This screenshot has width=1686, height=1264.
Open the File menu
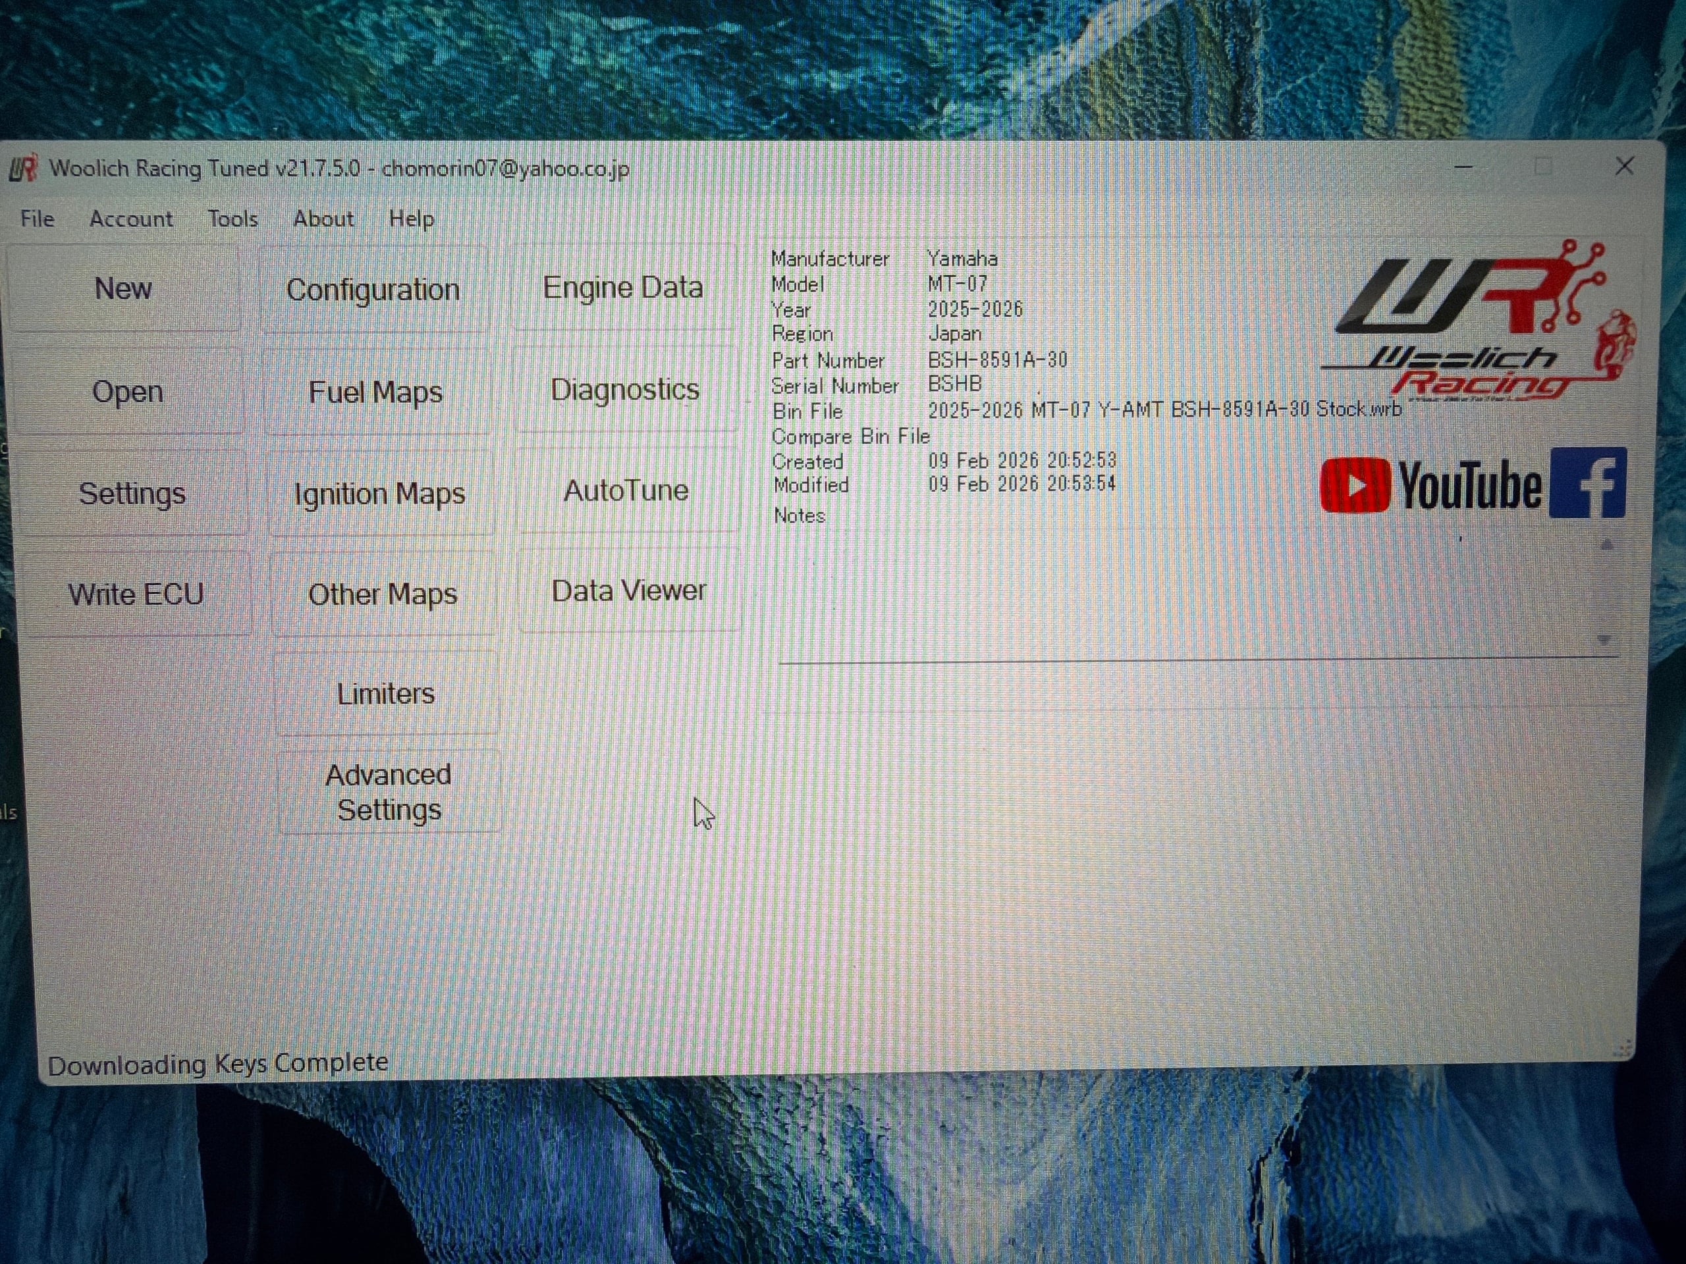[x=38, y=219]
